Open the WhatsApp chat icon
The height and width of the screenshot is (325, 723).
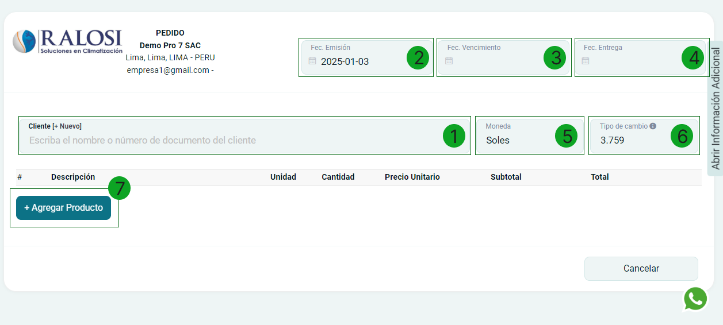[x=695, y=299]
